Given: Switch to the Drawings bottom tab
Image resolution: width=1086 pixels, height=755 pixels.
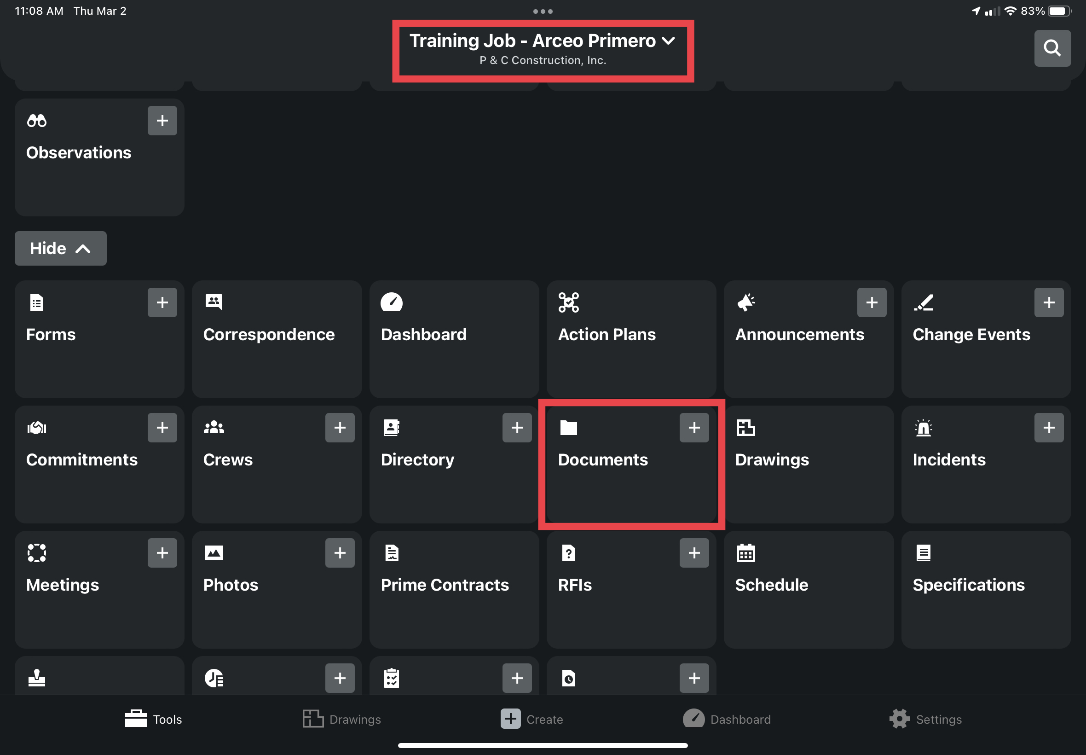Looking at the screenshot, I should coord(341,719).
